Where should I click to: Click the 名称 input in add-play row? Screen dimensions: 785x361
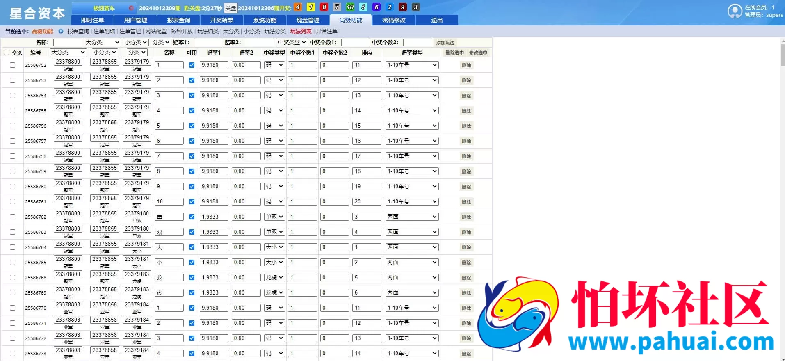(x=68, y=42)
